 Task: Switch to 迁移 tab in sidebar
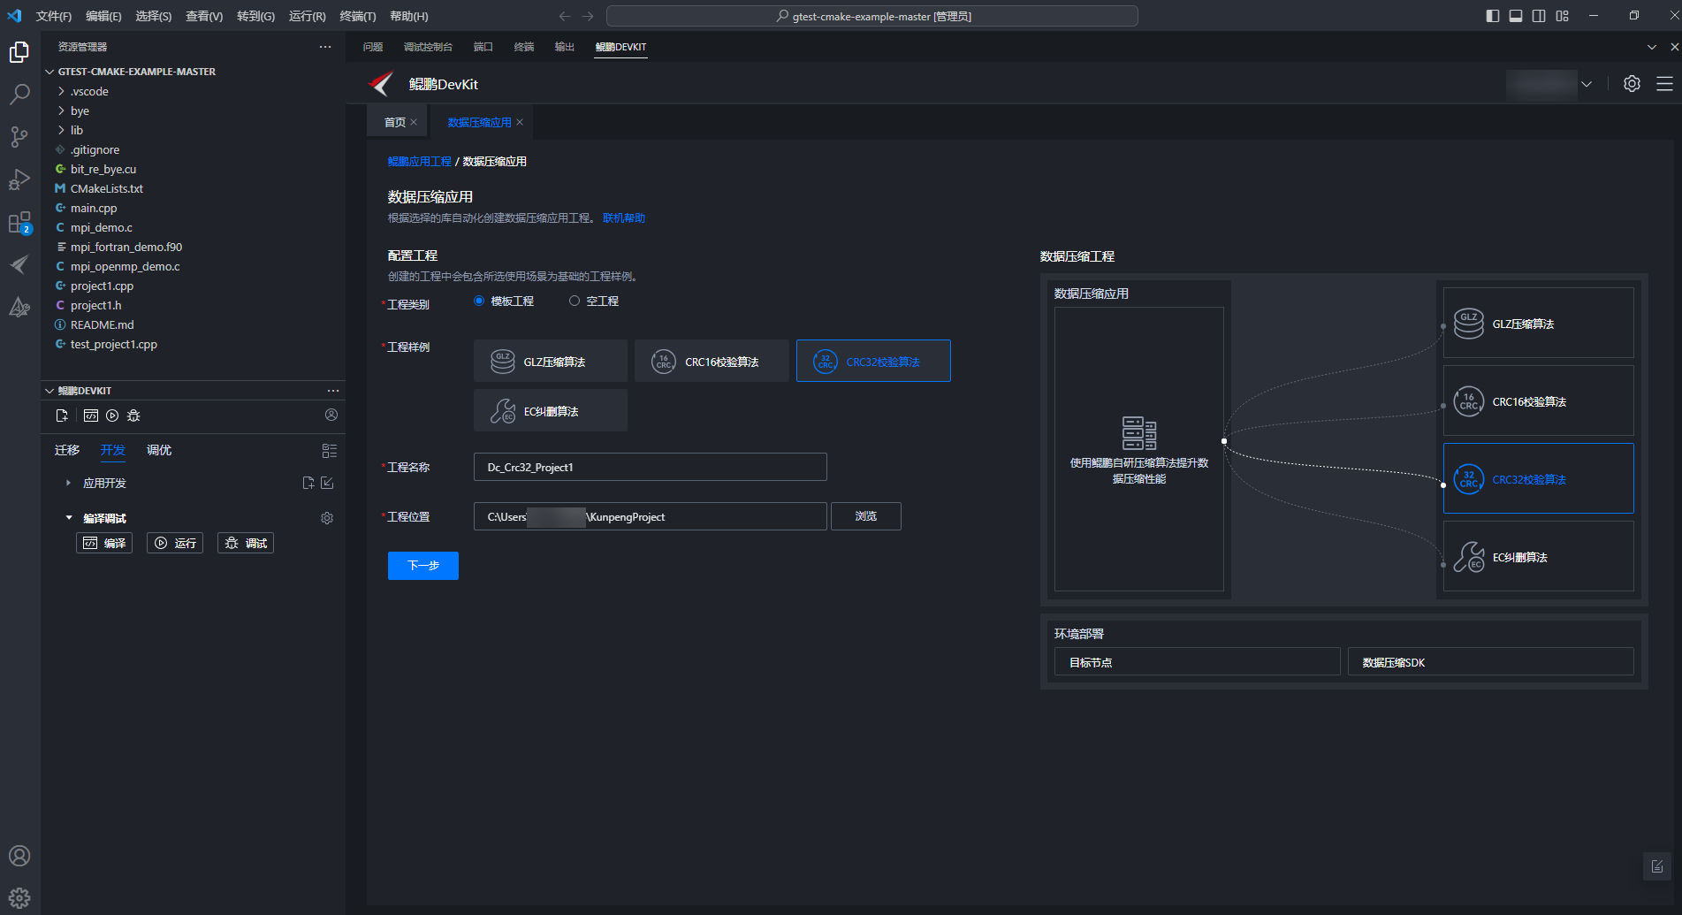pyautogui.click(x=67, y=450)
